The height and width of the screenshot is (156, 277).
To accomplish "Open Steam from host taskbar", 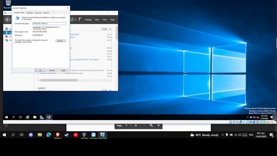I will (x=67, y=135).
